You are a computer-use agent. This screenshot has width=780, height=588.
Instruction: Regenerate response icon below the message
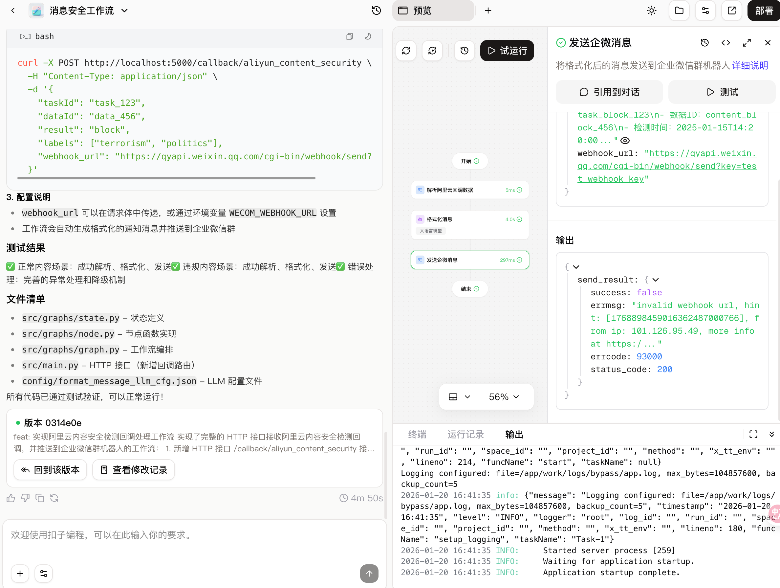point(54,498)
